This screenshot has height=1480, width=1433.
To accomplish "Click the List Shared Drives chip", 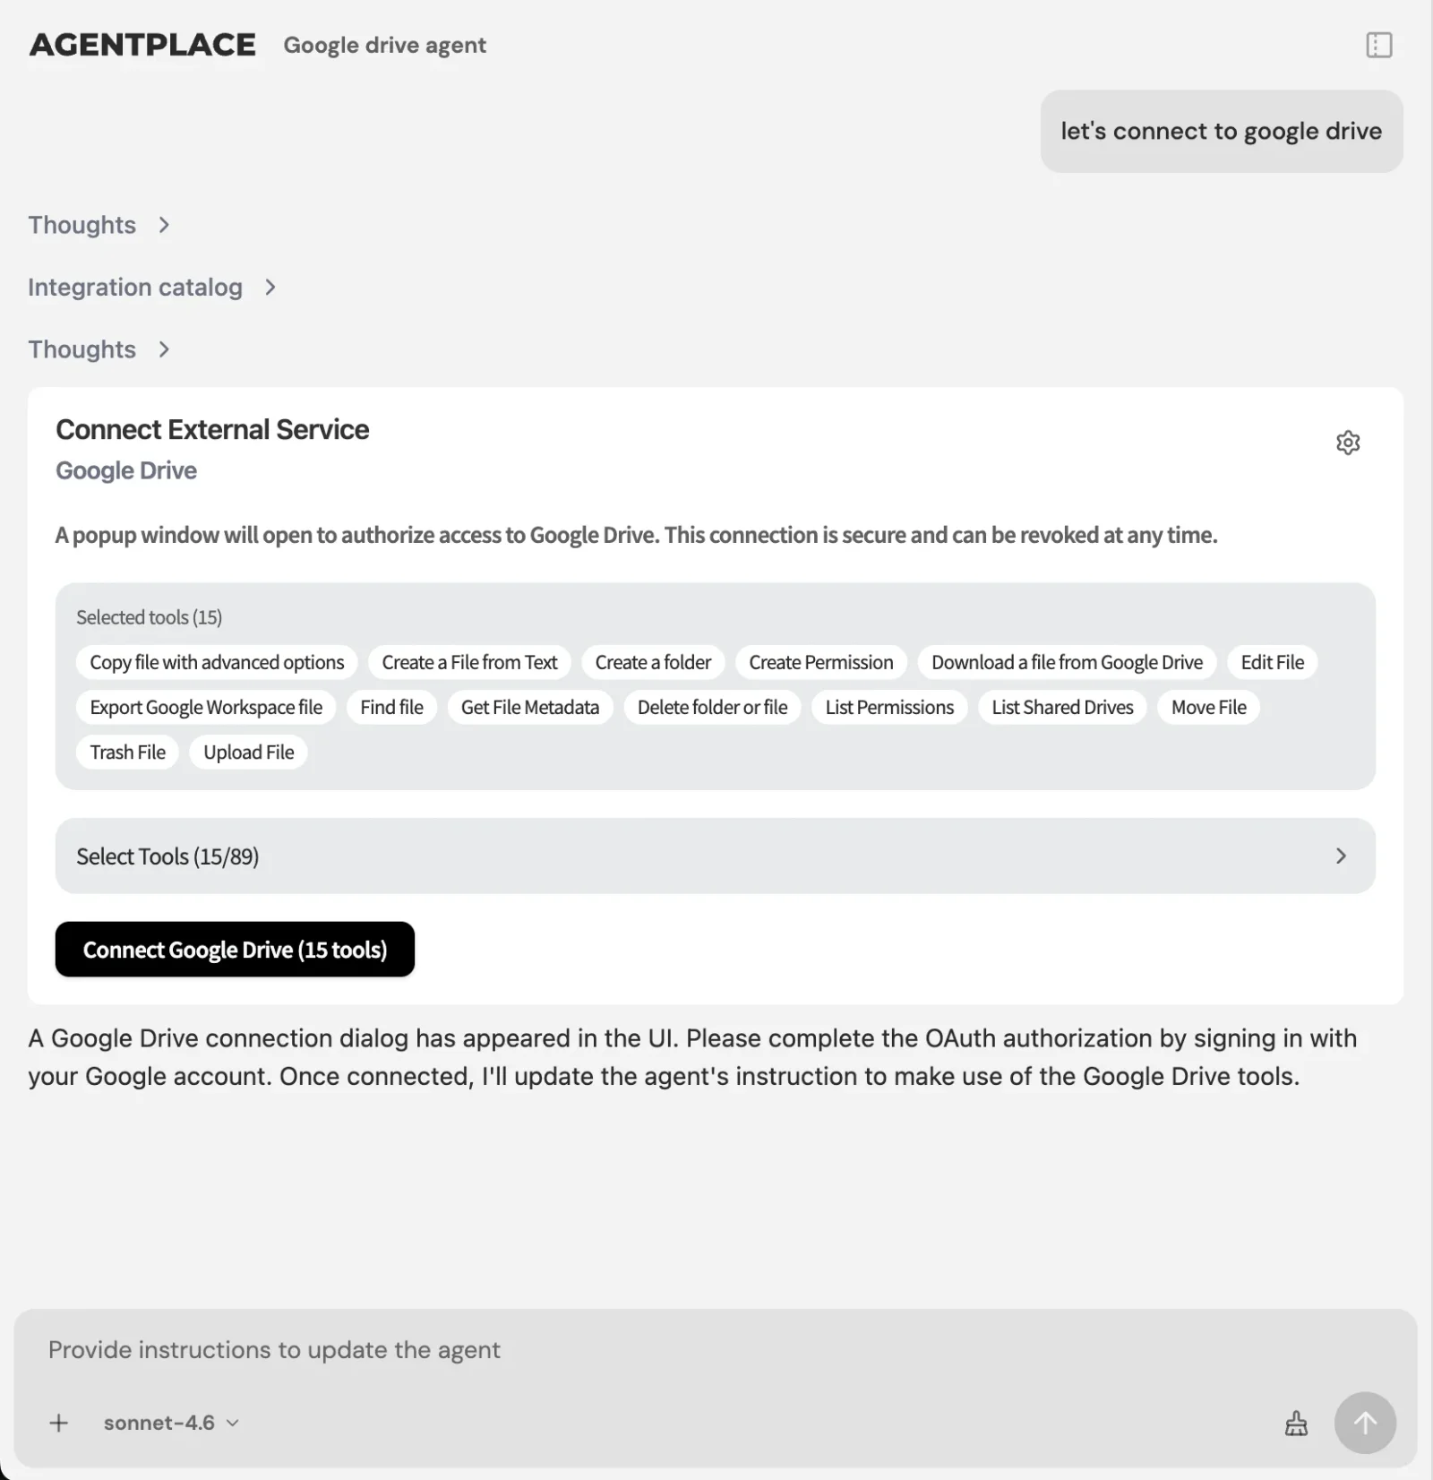I will click(1062, 708).
